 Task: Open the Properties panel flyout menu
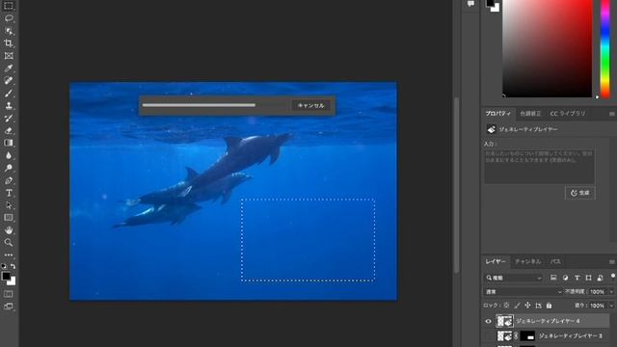coord(612,114)
